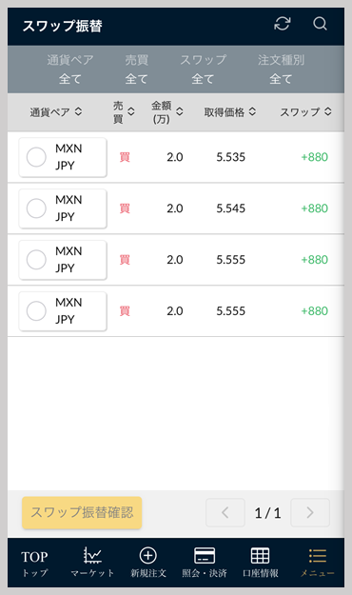Select the last MXN JPY row radio

[x=36, y=310]
